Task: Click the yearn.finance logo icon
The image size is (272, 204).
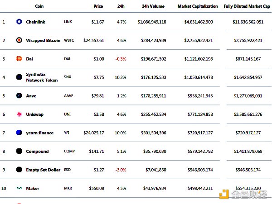Action: (x=19, y=133)
